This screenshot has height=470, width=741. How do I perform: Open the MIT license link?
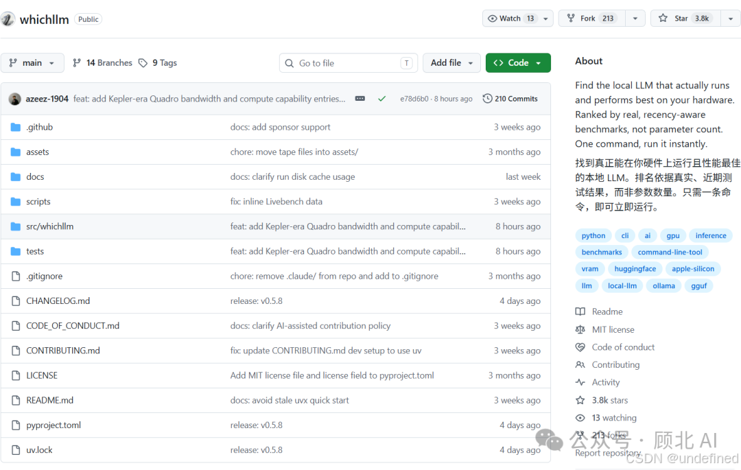613,330
